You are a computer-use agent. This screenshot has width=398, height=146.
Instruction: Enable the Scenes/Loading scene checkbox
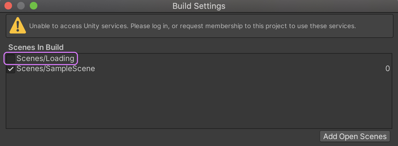pyautogui.click(x=11, y=59)
